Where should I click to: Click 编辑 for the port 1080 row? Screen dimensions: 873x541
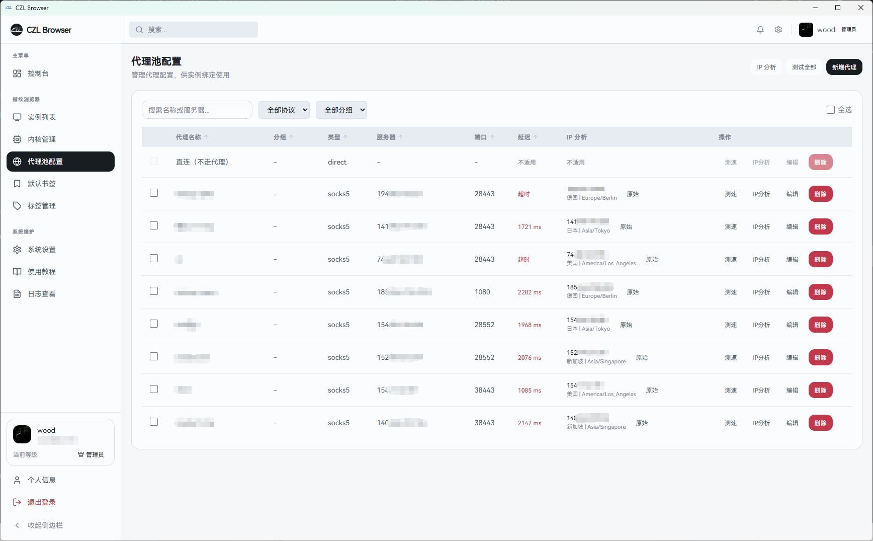(x=793, y=292)
